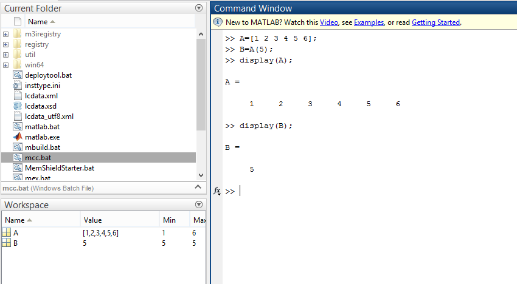Select matlab.exe file name
This screenshot has width=517, height=284.
42,137
